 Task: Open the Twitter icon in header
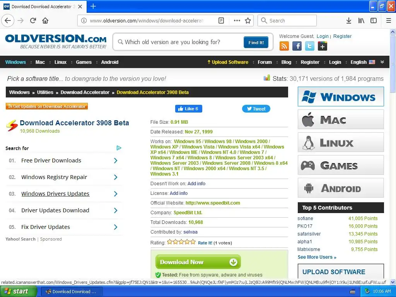coord(310,46)
